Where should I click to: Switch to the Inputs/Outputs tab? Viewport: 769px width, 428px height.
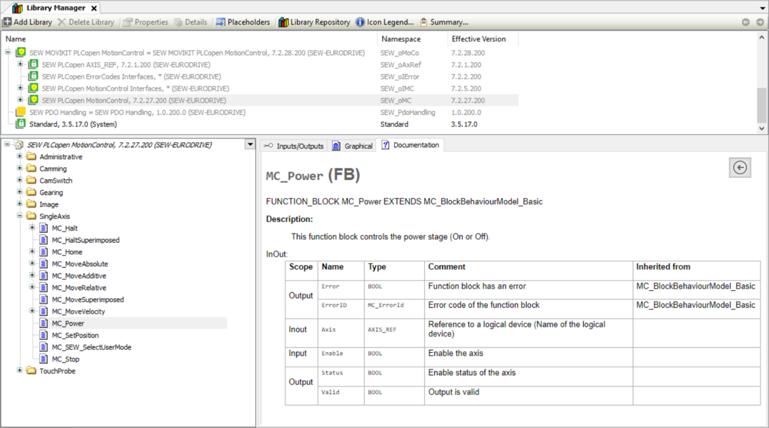[x=293, y=146]
